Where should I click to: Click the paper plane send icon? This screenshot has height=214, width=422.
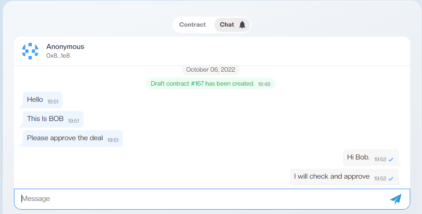point(396,199)
